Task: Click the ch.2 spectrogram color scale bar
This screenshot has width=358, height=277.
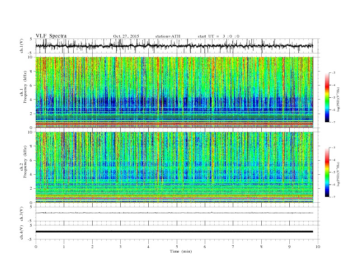Action: (327, 172)
